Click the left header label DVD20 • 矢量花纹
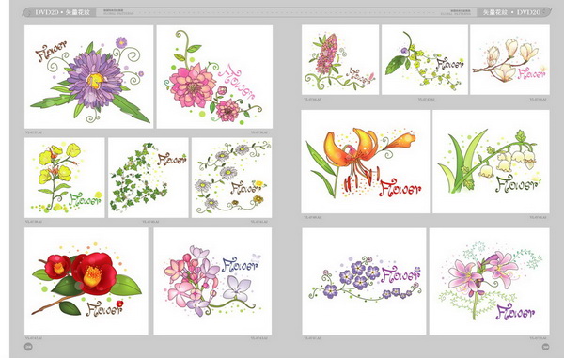 point(63,12)
